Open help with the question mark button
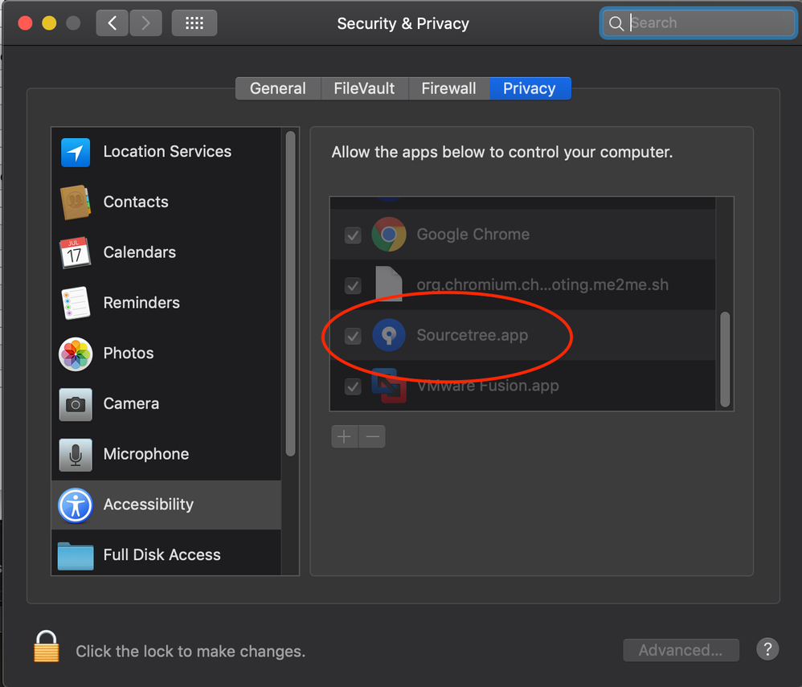The height and width of the screenshot is (687, 802). [x=767, y=650]
